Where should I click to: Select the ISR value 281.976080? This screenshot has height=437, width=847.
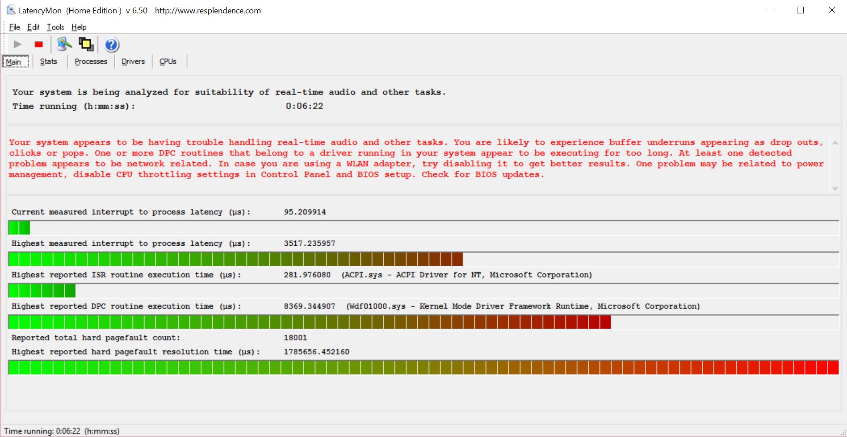click(307, 275)
